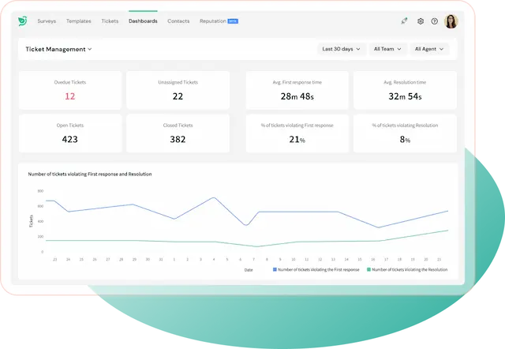This screenshot has width=505, height=349.
Task: Open the Last 30 days date filter
Action: click(x=342, y=49)
